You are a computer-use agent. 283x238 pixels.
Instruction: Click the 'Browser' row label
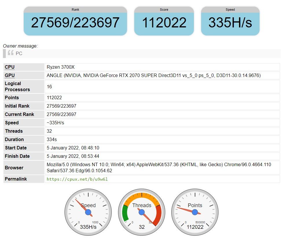point(14,168)
